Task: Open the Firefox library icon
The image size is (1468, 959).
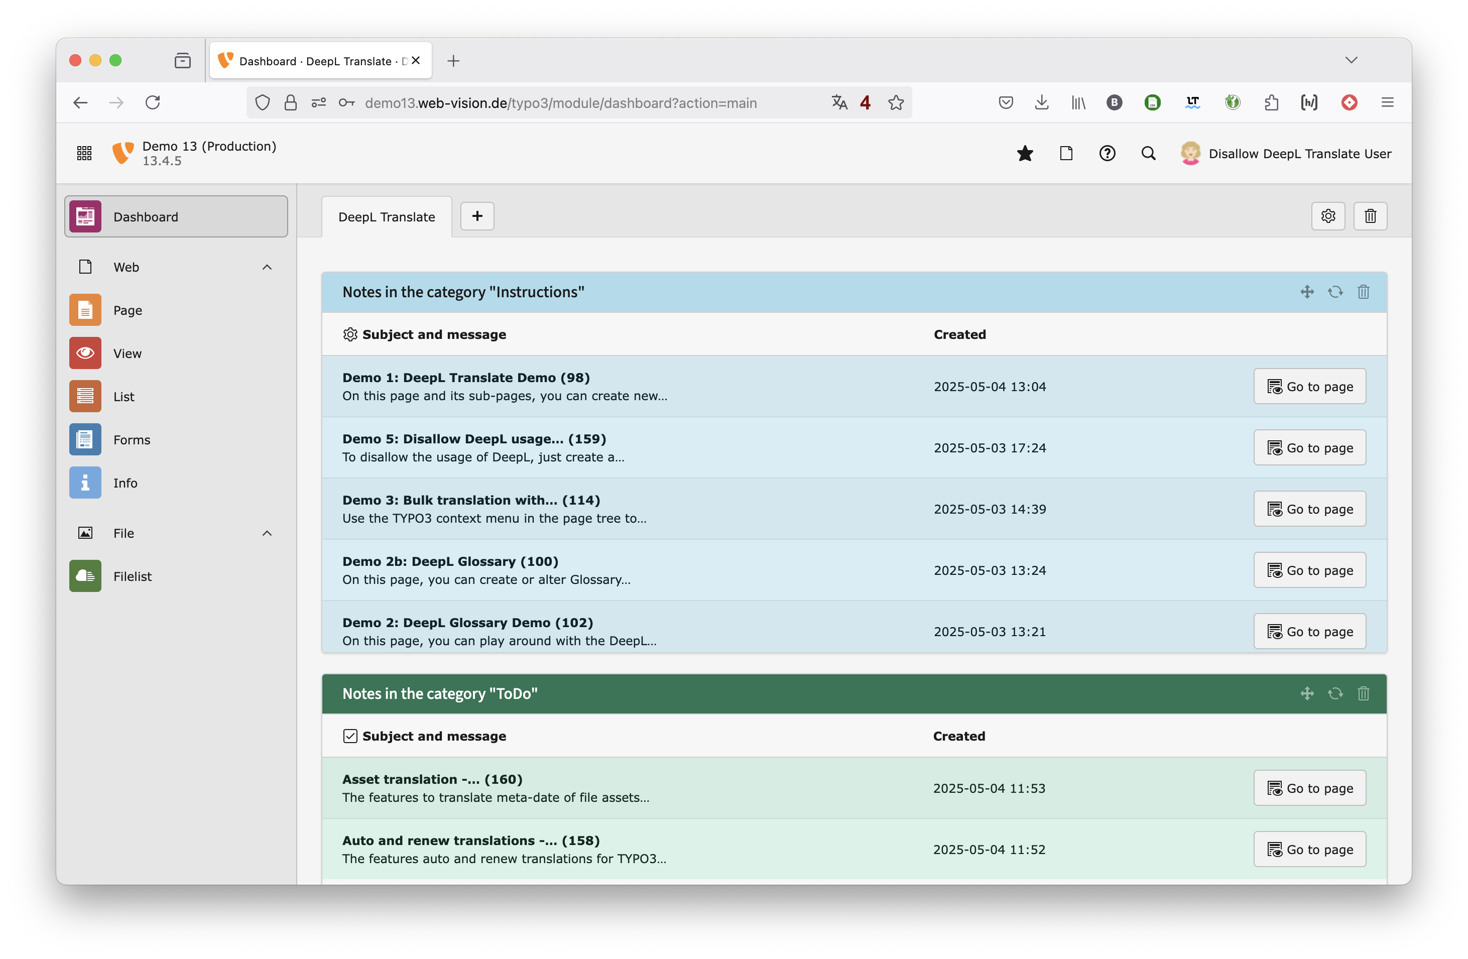Action: click(1077, 102)
